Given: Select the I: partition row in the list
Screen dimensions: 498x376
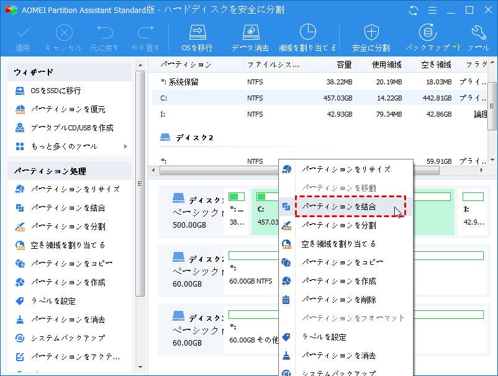Looking at the screenshot, I should tap(319, 114).
